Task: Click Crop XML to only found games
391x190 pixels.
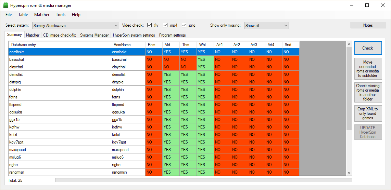Action: [368, 113]
